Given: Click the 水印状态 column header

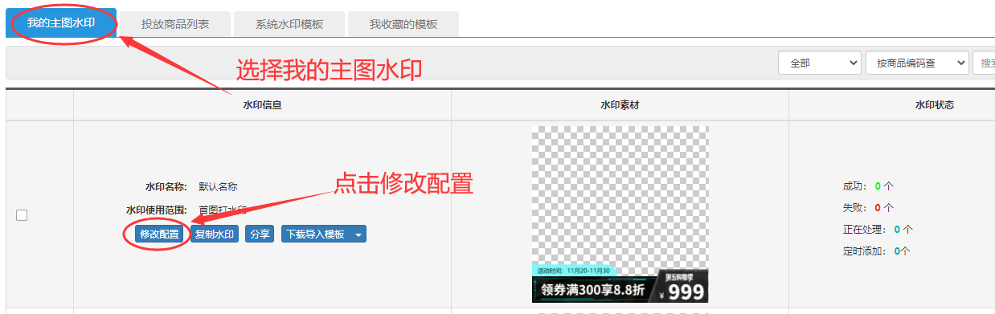Looking at the screenshot, I should pyautogui.click(x=934, y=105).
